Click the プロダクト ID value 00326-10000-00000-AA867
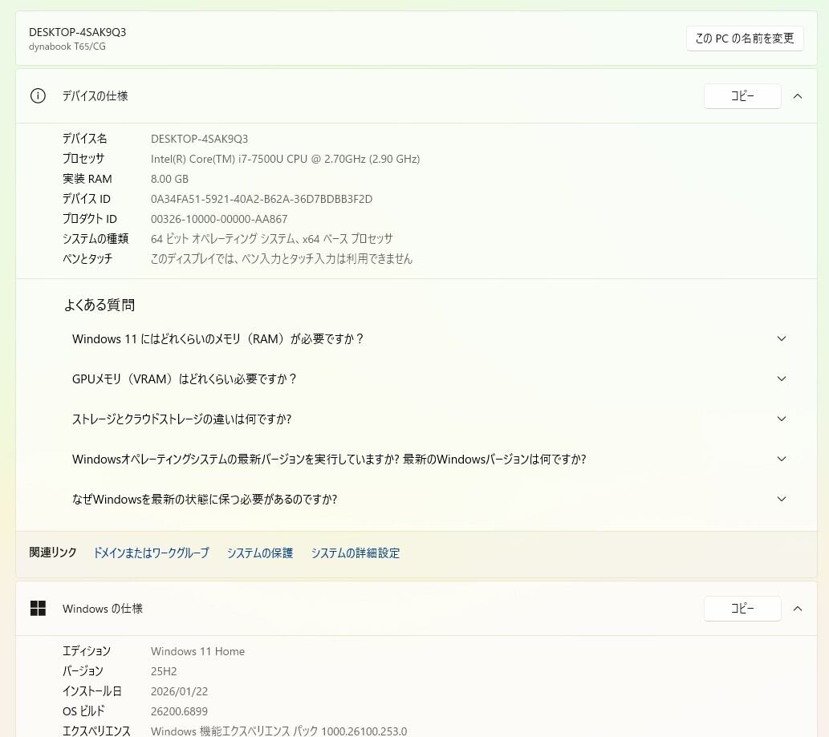Screen dimensions: 829x737 [218, 219]
